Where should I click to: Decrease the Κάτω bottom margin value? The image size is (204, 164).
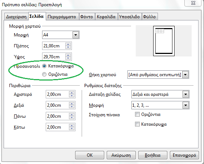(72, 129)
